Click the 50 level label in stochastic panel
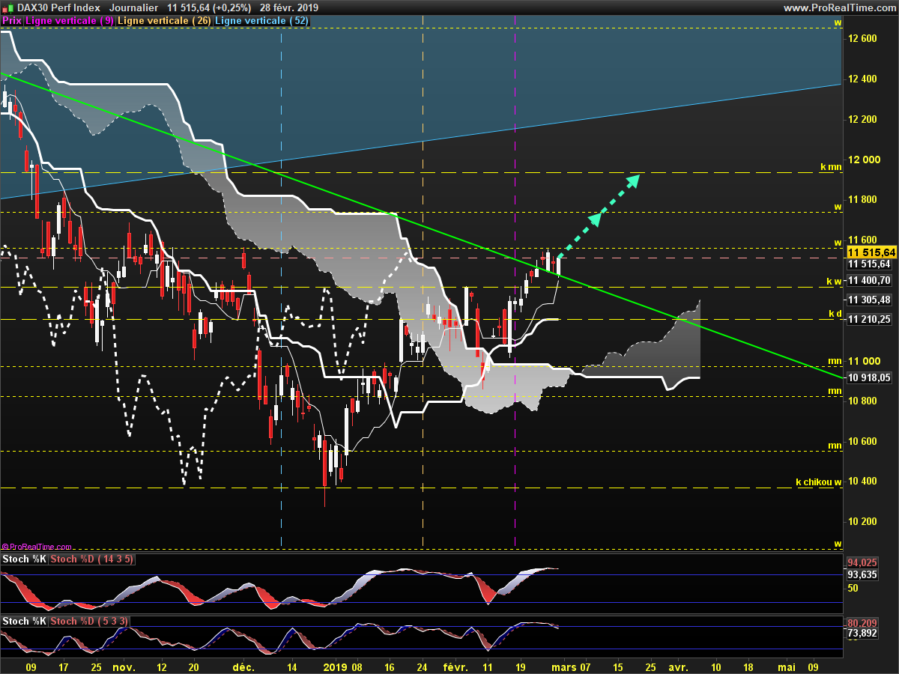Screen dimensions: 899x674 click(853, 589)
